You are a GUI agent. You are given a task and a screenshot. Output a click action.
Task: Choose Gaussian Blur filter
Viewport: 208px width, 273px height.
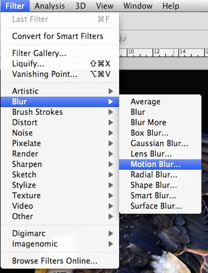click(x=160, y=143)
